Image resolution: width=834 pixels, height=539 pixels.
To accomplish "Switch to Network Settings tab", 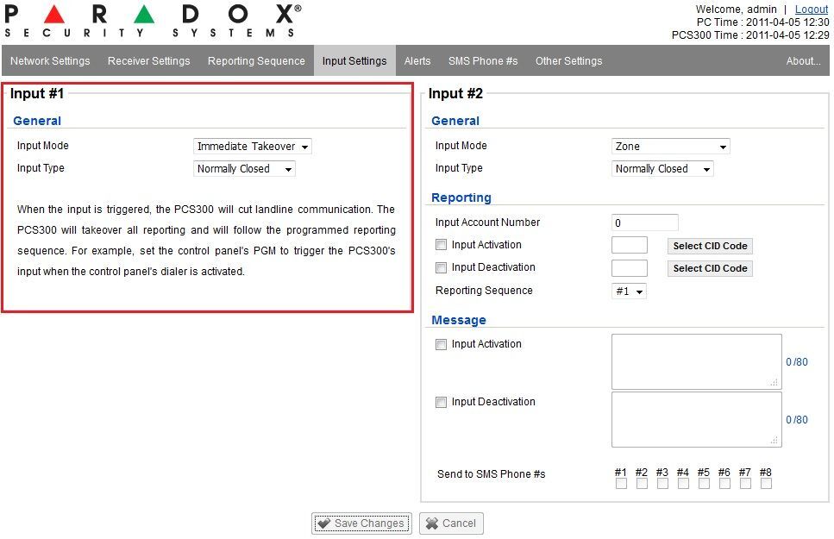I will [x=50, y=61].
